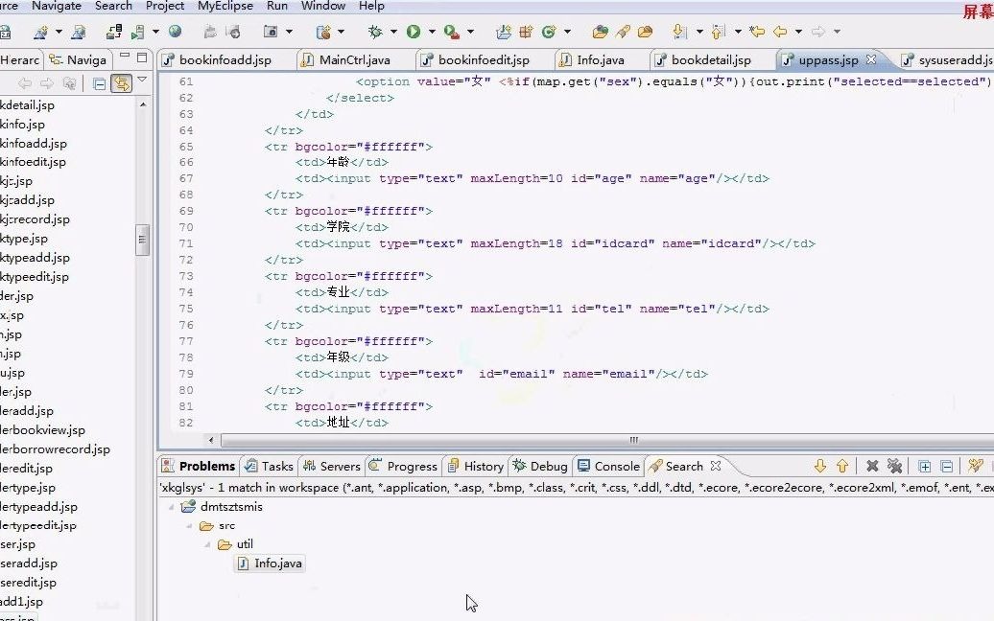Jump to previous match with up arrow icon
The height and width of the screenshot is (621, 994).
click(x=842, y=467)
